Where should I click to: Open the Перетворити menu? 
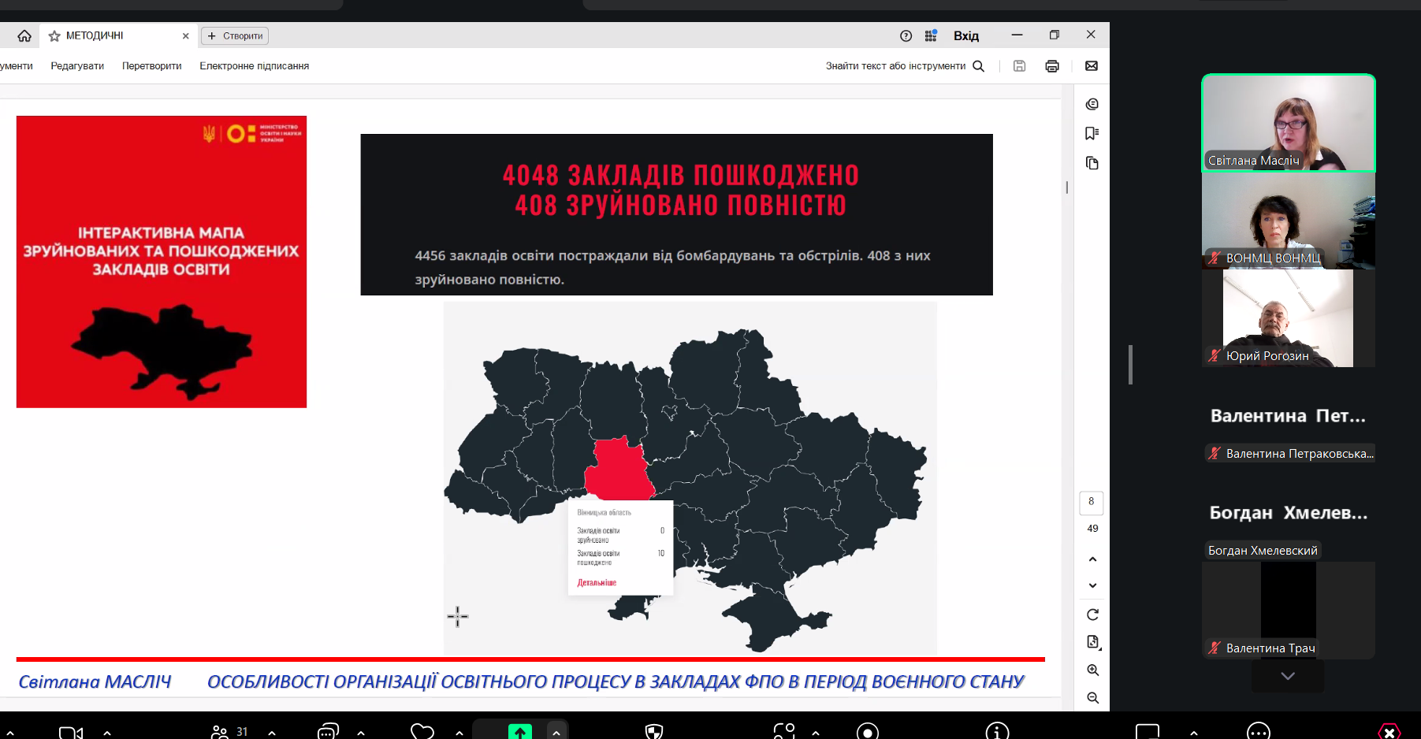[x=151, y=66]
